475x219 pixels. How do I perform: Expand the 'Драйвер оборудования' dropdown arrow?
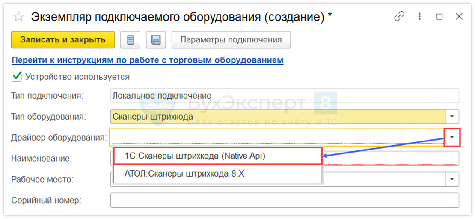point(452,138)
